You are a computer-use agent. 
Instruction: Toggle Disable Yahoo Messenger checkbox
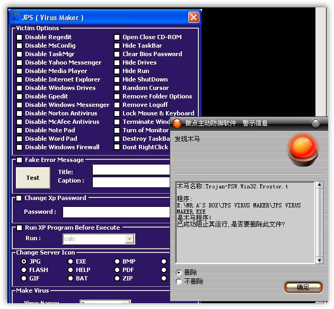point(20,62)
